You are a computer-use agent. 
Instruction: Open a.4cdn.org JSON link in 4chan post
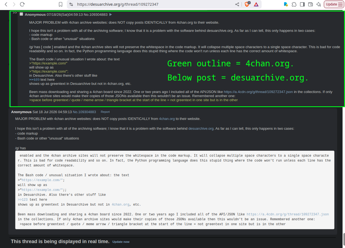point(258,92)
